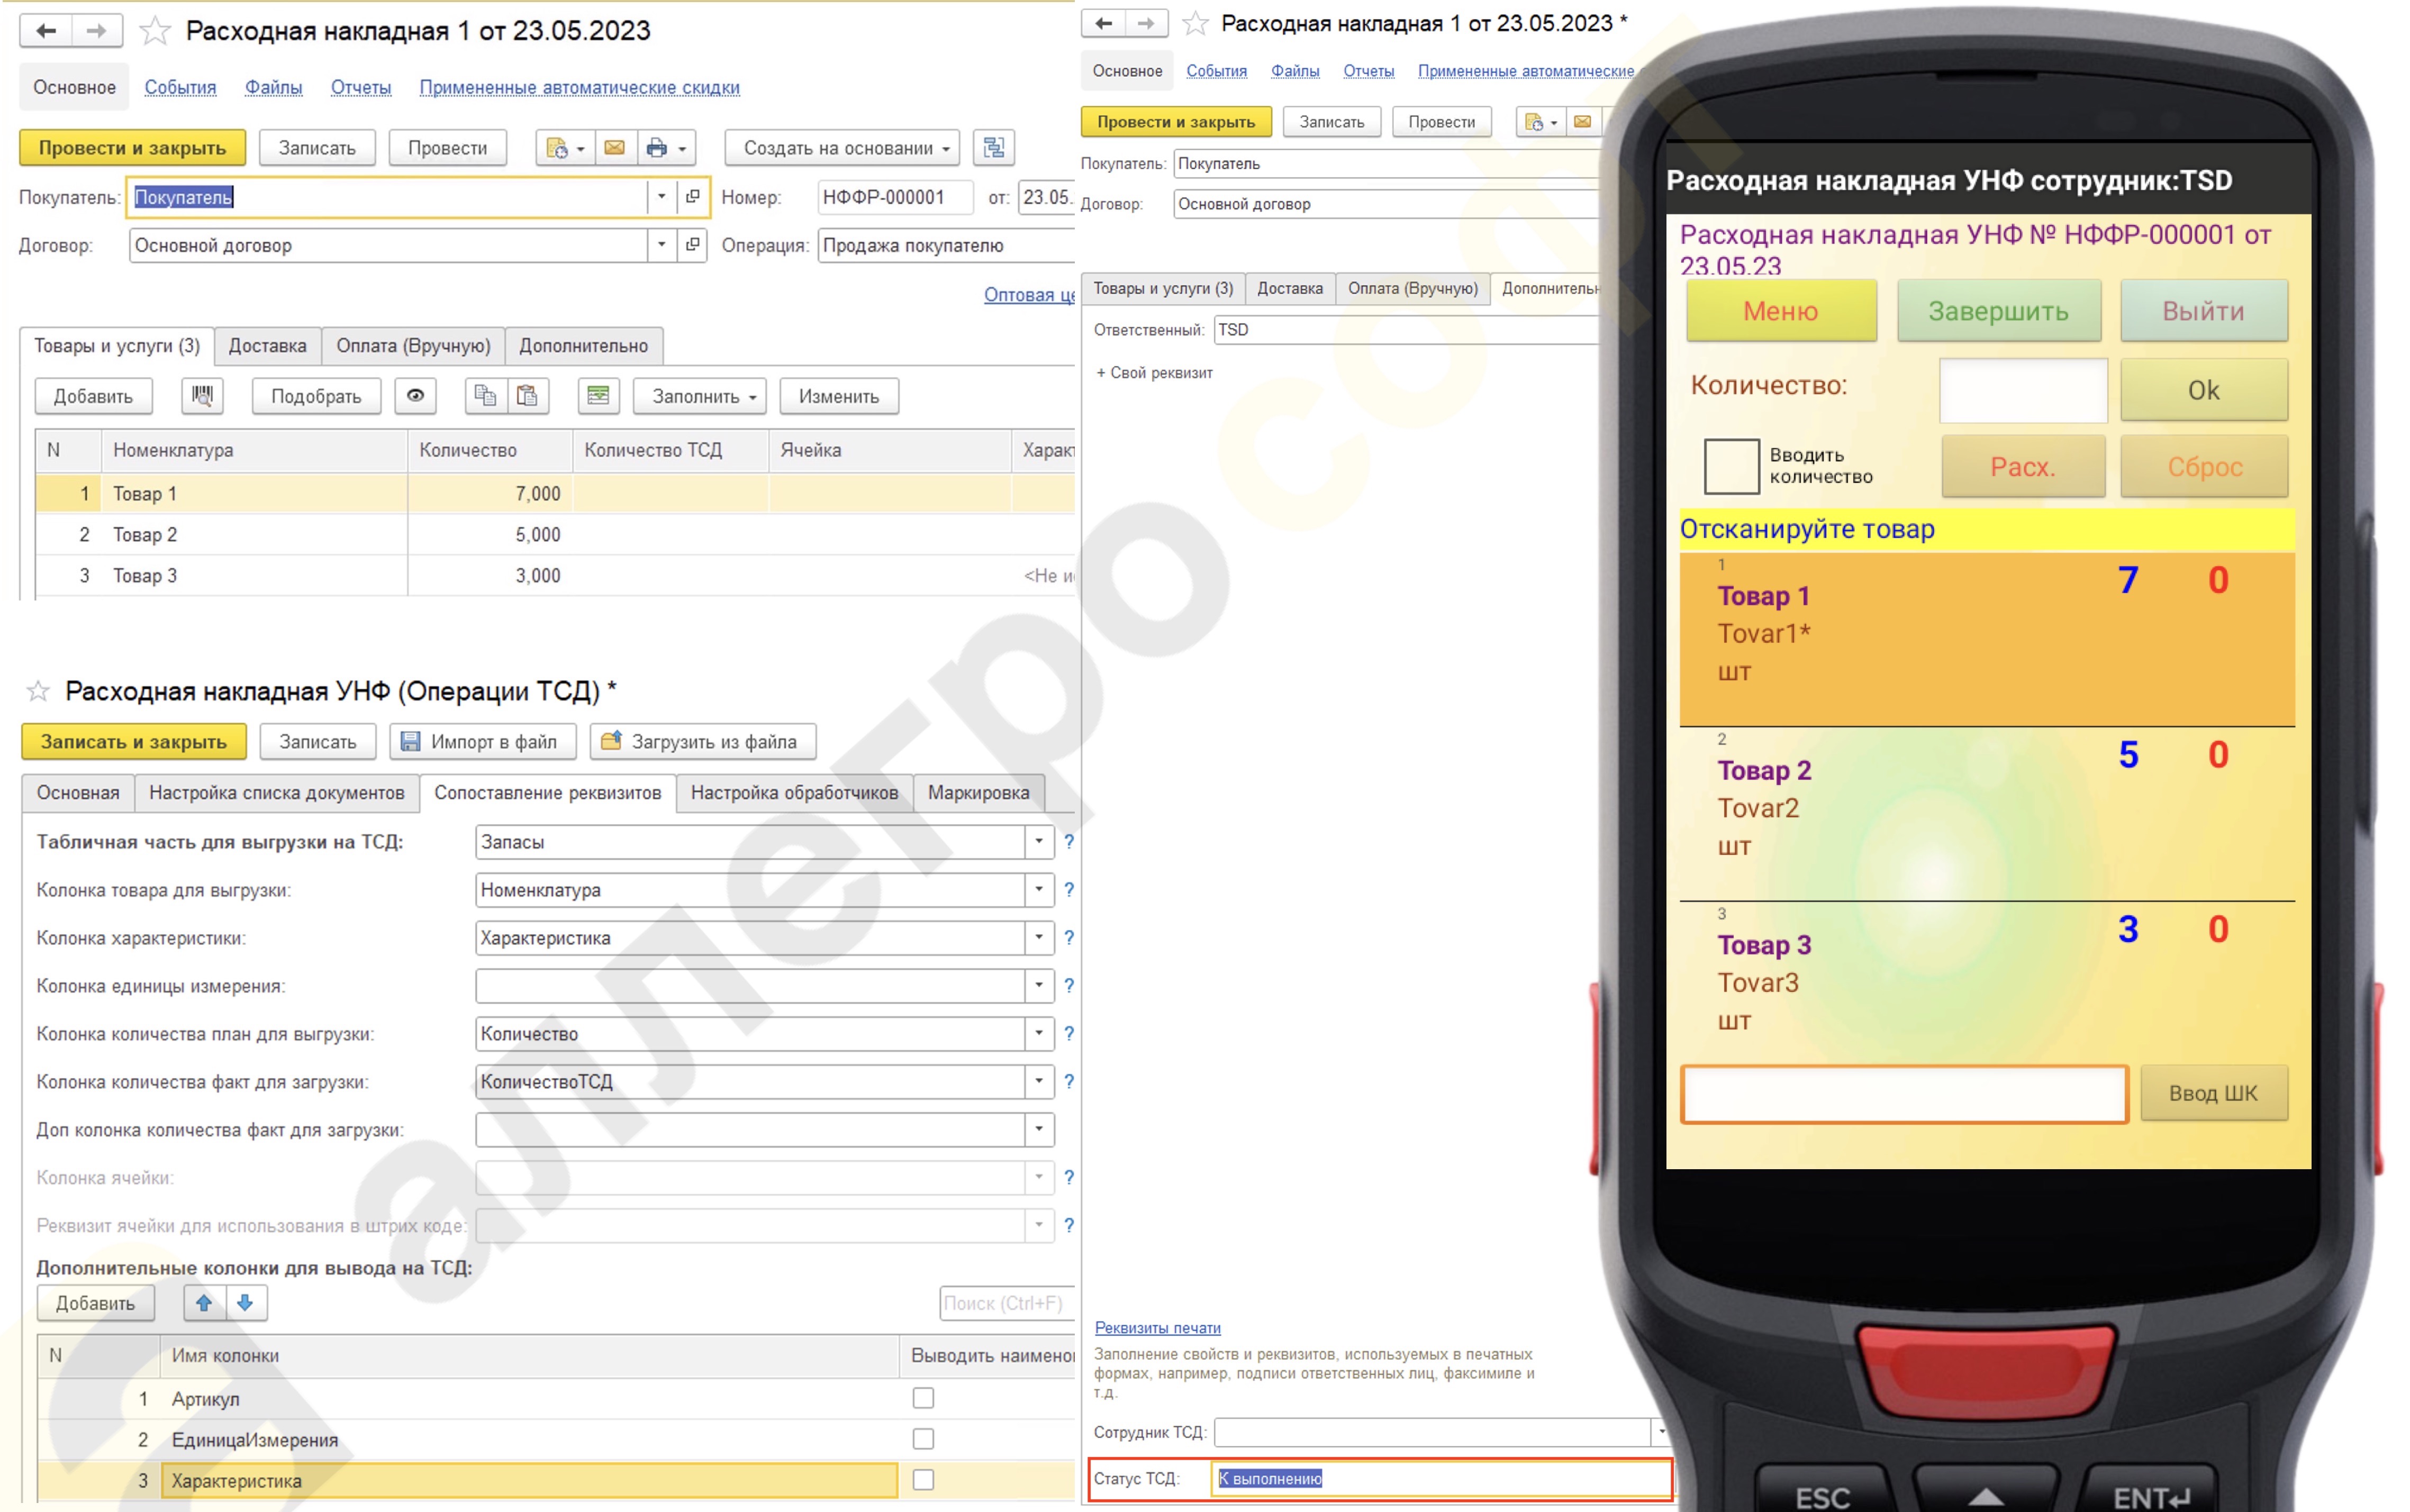Screen dimensions: 2410x1512
Task: Click green table icon before Заполнить
Action: (598, 396)
